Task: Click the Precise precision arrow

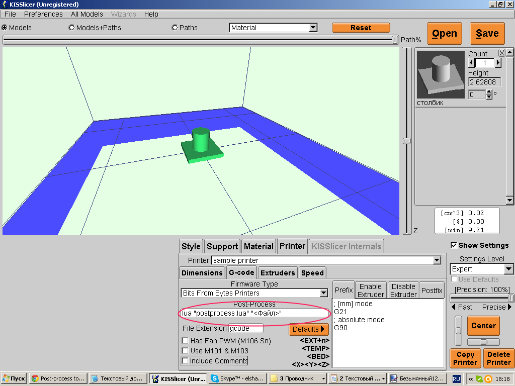Action: click(509, 307)
